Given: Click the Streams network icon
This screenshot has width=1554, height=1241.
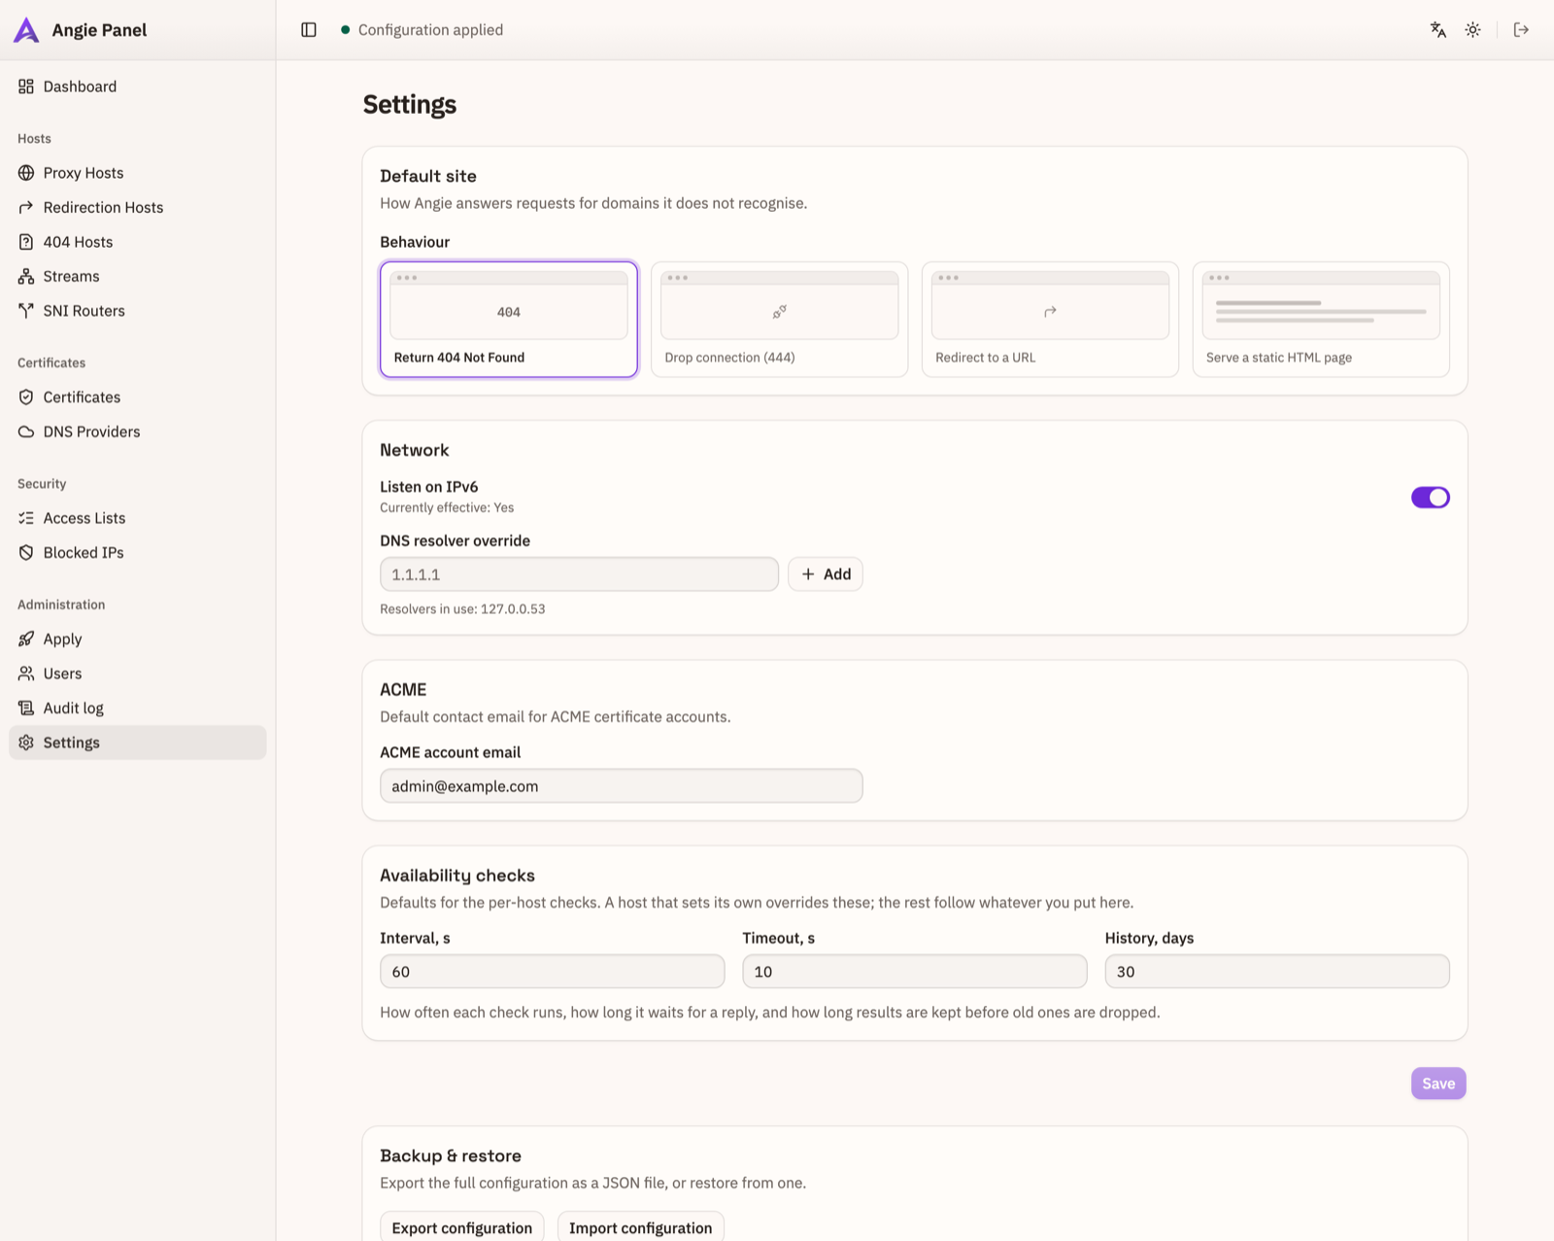Looking at the screenshot, I should coord(26,276).
